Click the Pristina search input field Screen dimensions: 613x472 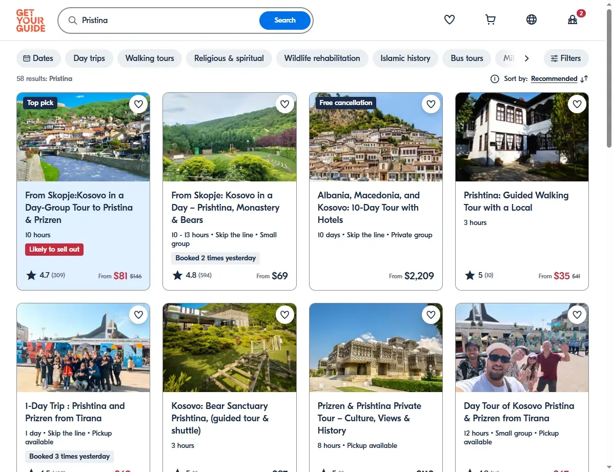click(168, 20)
